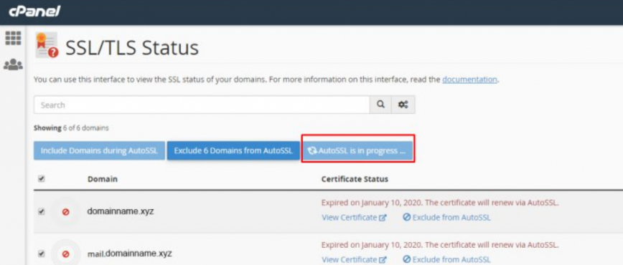The image size is (623, 265).
Task: Toggle the domainname.xyz row checkbox
Action: click(42, 212)
